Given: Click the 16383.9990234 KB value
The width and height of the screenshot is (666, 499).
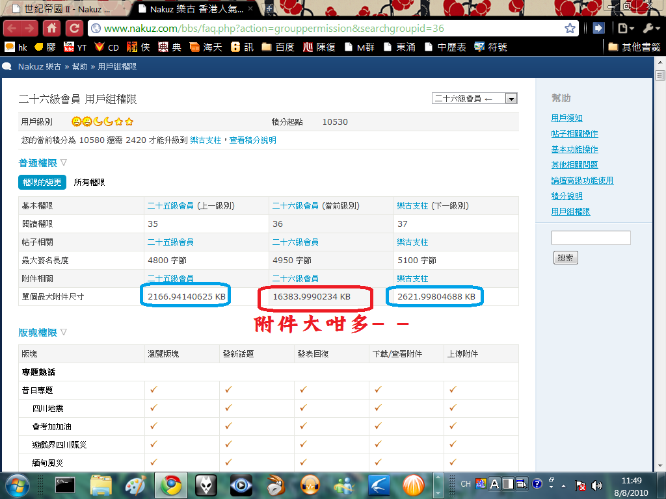Looking at the screenshot, I should (x=312, y=296).
